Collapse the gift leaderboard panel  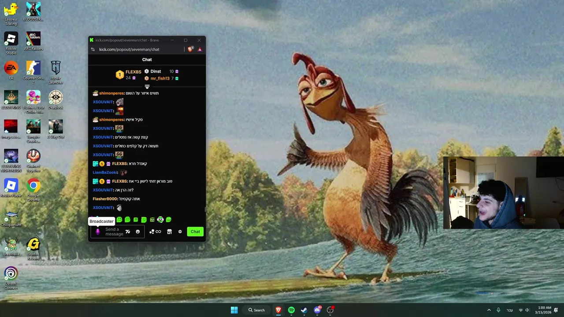click(x=147, y=87)
